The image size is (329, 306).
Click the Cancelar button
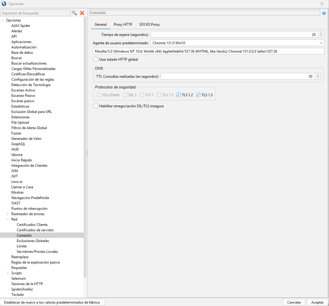(x=294, y=302)
